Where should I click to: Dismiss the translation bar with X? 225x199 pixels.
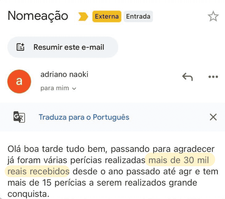click(x=213, y=117)
